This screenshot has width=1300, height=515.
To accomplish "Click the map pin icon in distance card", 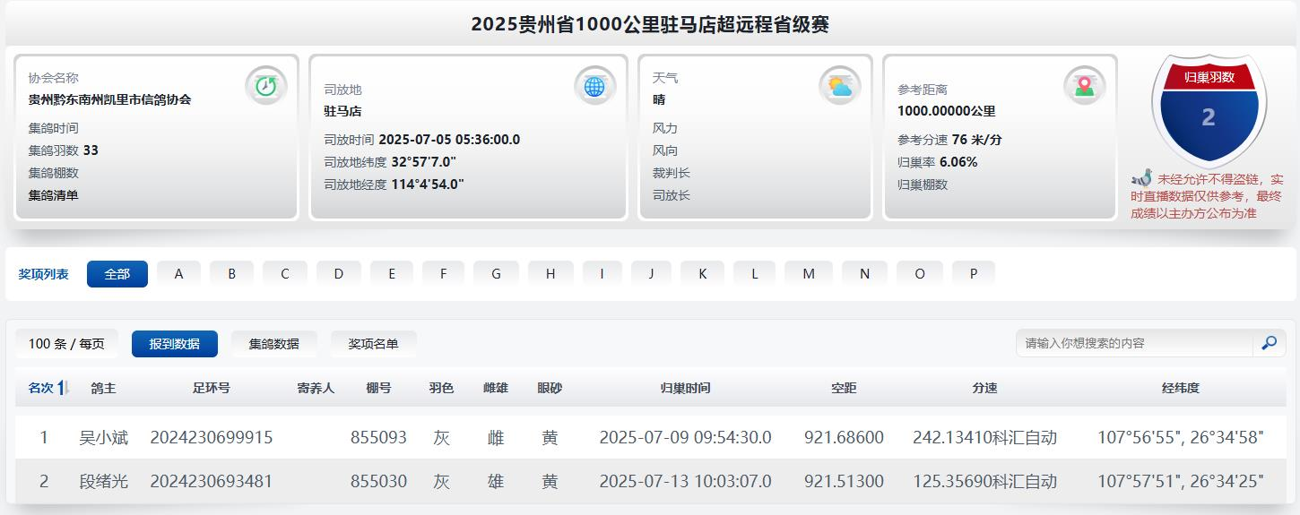I will (1084, 86).
